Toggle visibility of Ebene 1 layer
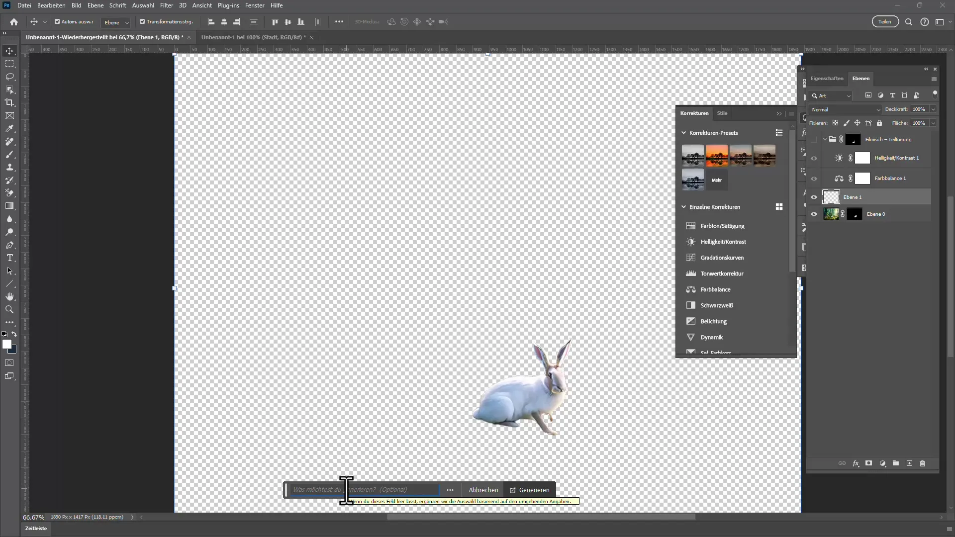The height and width of the screenshot is (537, 955). pyautogui.click(x=814, y=197)
